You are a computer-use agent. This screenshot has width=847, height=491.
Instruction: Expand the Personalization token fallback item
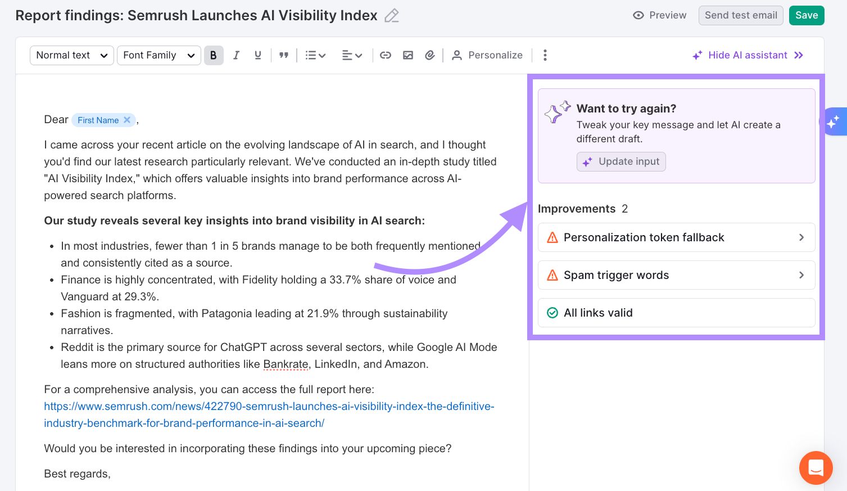(676, 237)
